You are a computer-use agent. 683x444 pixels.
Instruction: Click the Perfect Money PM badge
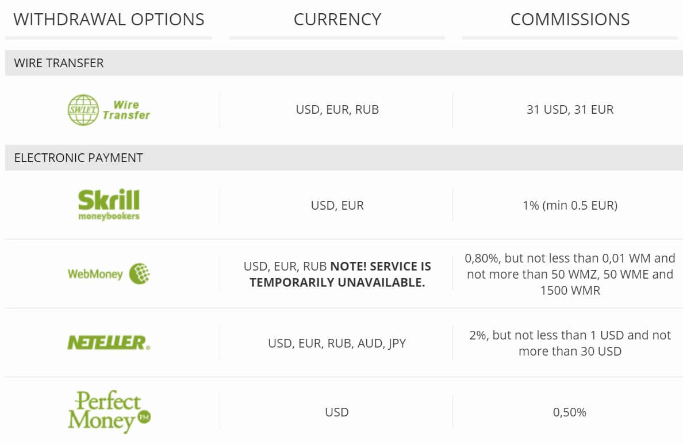coord(144,417)
